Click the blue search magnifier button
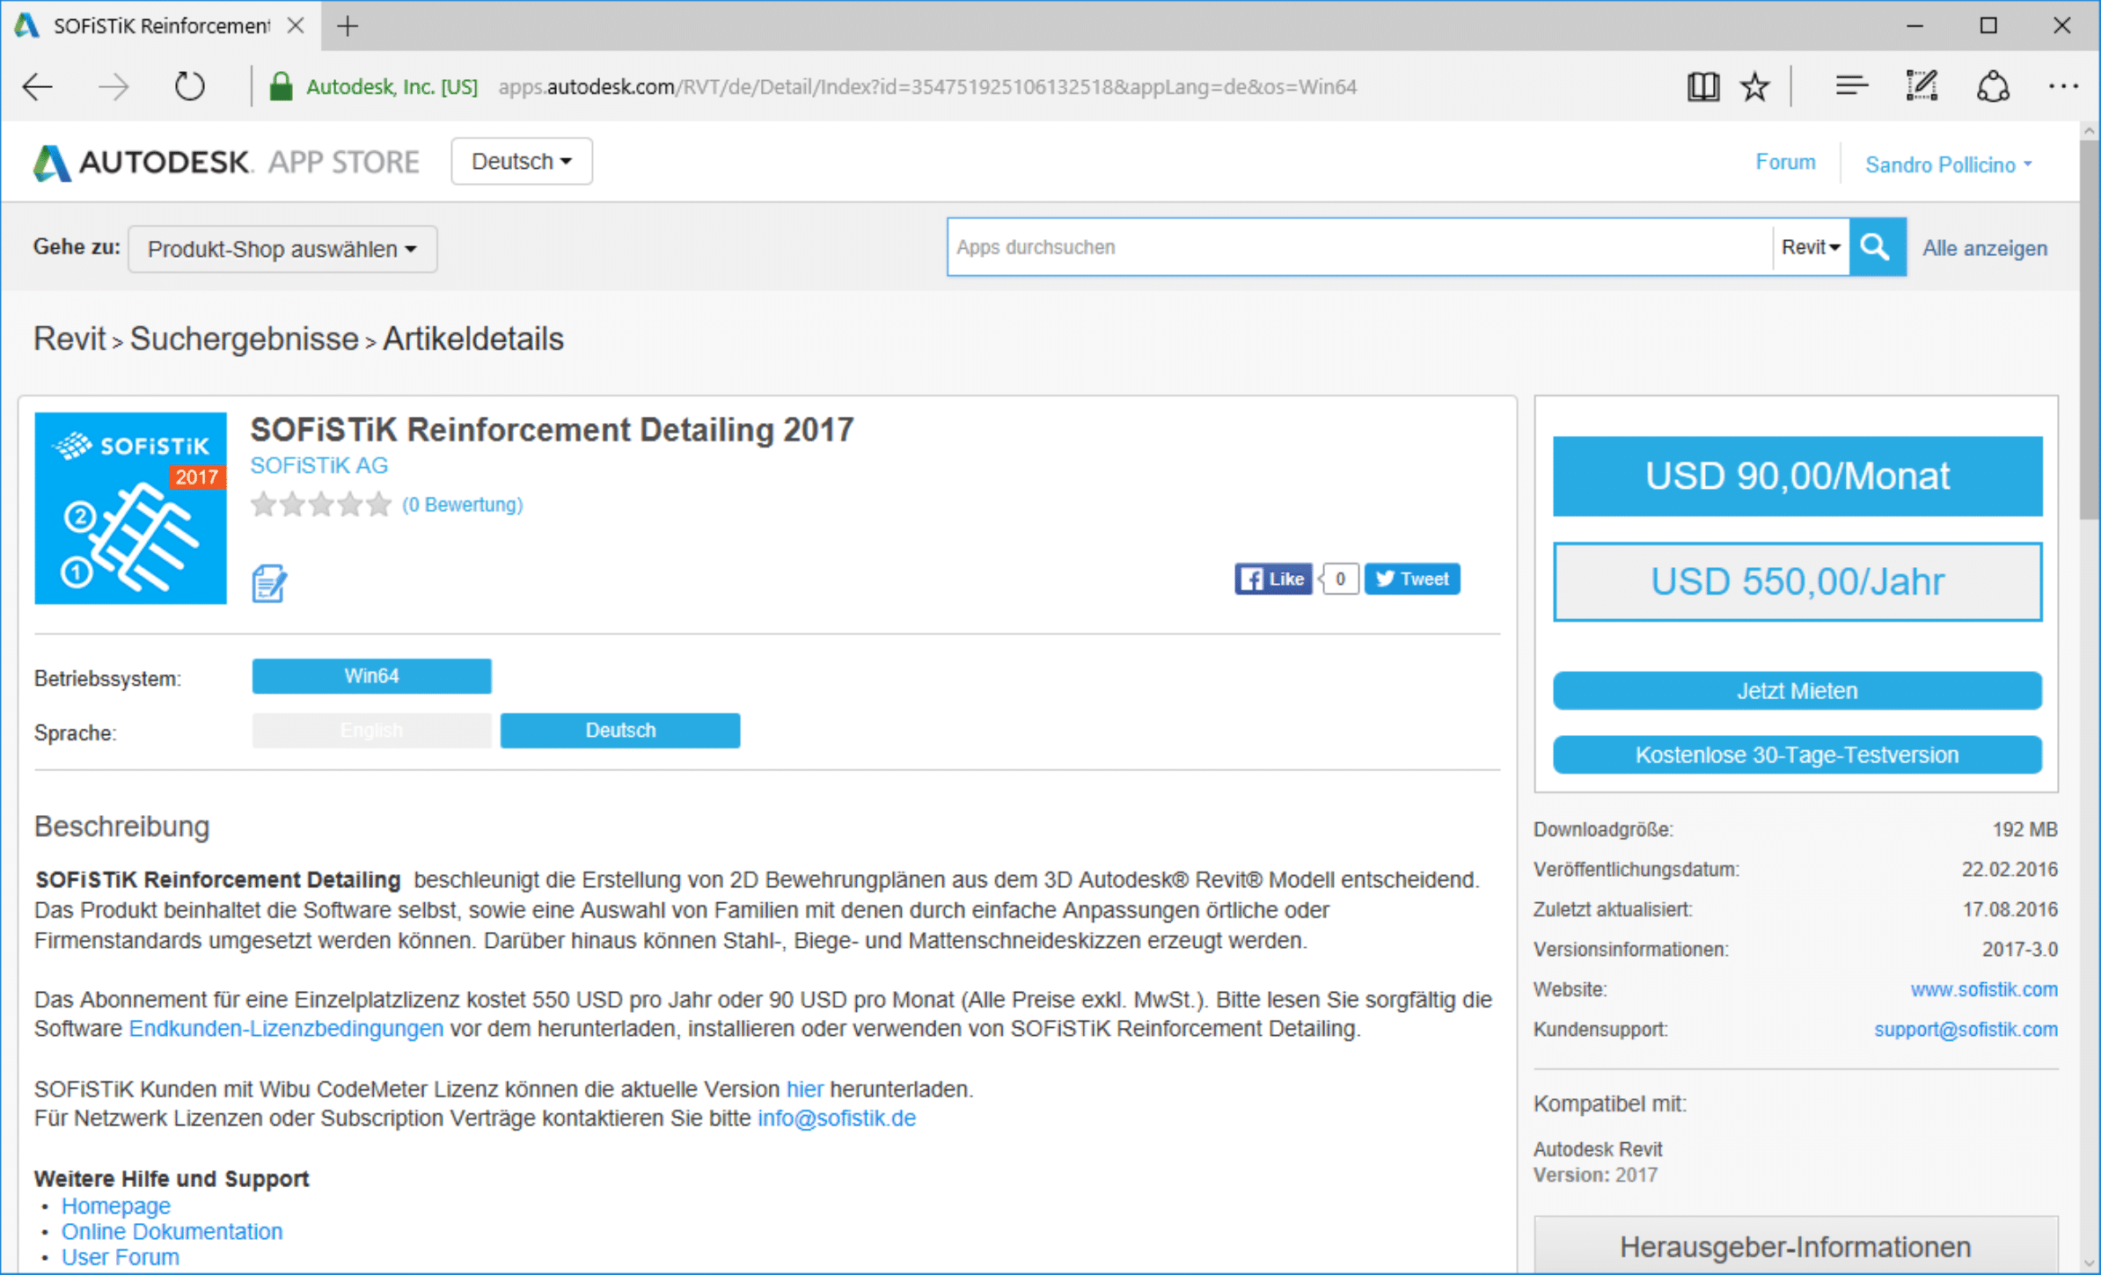This screenshot has height=1275, width=2101. (1876, 247)
